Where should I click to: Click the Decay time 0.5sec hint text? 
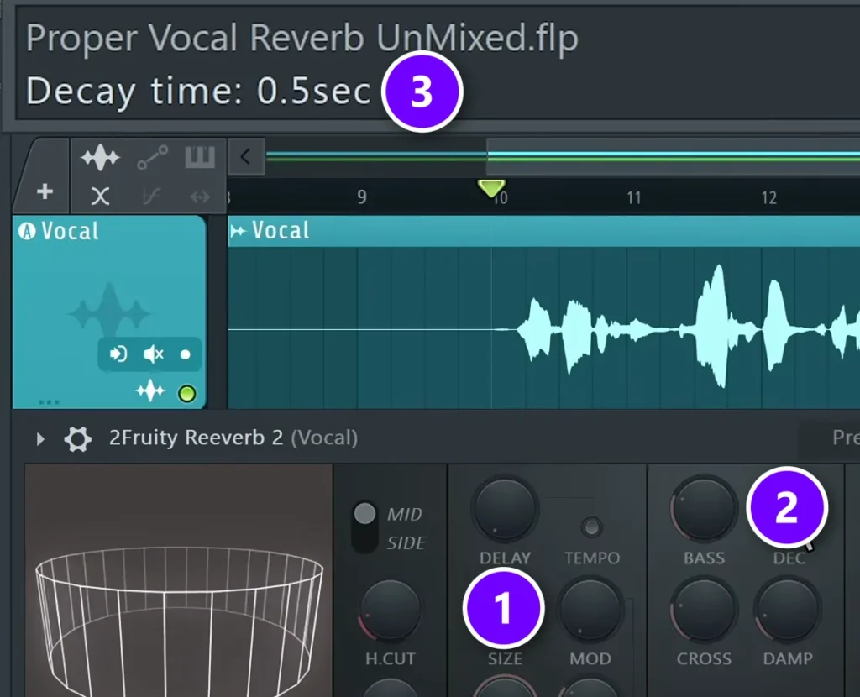(198, 91)
